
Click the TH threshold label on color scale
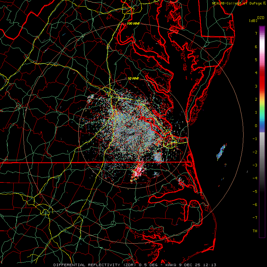pos(255,231)
